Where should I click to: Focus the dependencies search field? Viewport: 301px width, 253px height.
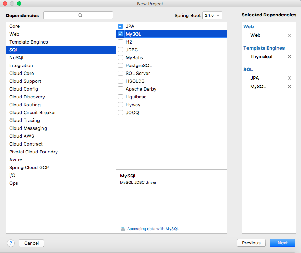[78, 15]
